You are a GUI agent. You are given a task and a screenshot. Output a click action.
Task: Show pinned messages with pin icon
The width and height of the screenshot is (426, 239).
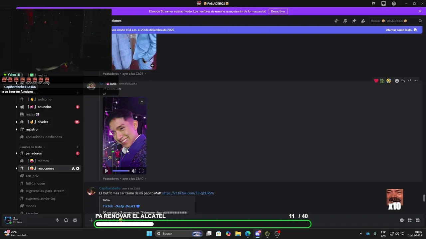click(354, 21)
